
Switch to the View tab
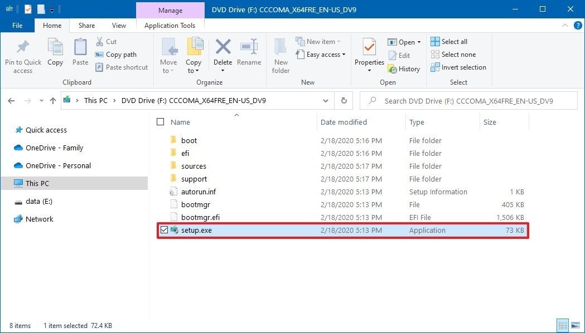tap(119, 25)
